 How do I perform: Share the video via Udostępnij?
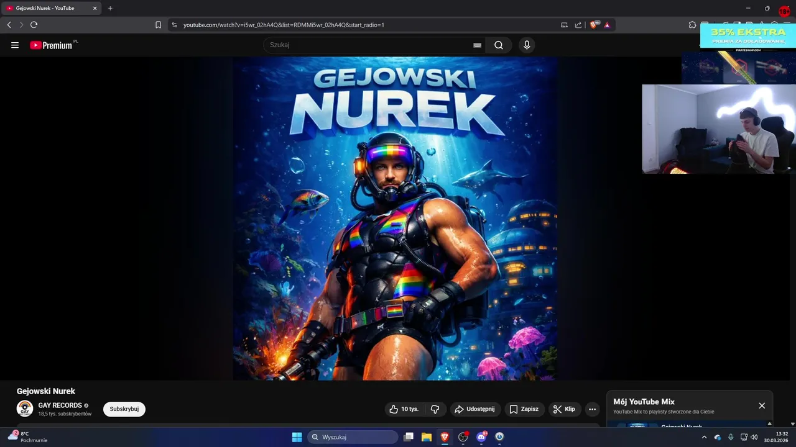[x=475, y=409]
